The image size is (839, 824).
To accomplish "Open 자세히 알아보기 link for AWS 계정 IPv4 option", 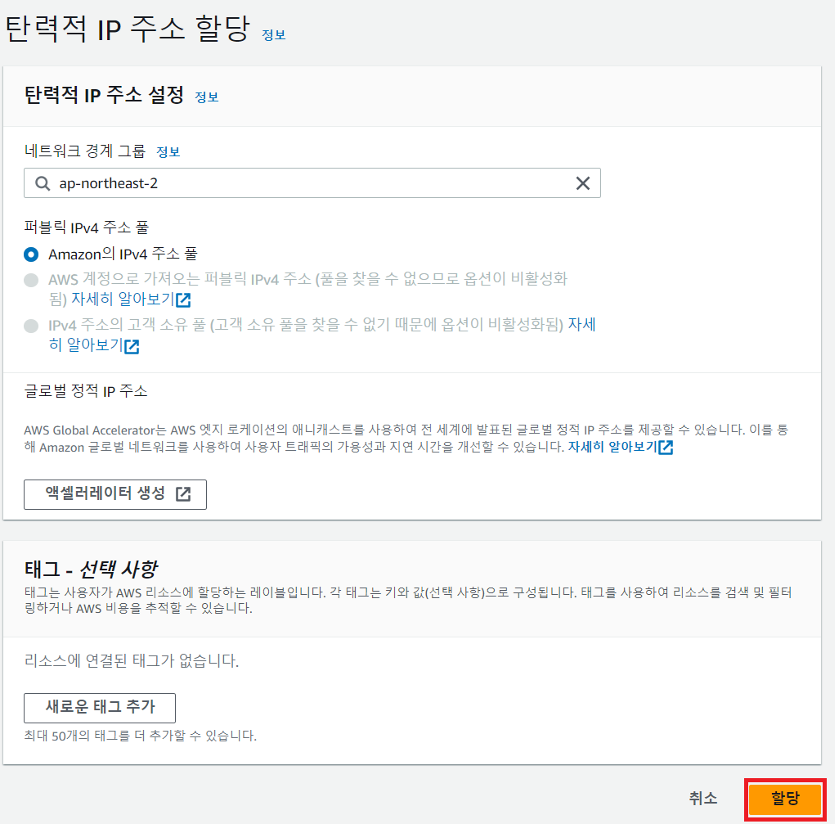I will [x=131, y=299].
